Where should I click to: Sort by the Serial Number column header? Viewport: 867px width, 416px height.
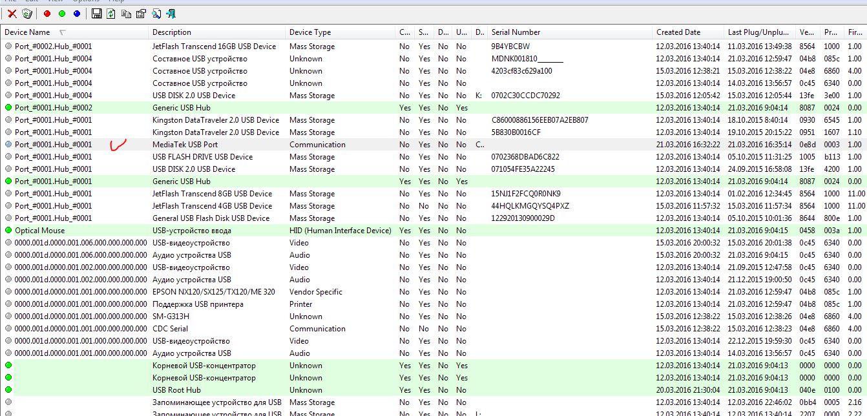(x=516, y=32)
